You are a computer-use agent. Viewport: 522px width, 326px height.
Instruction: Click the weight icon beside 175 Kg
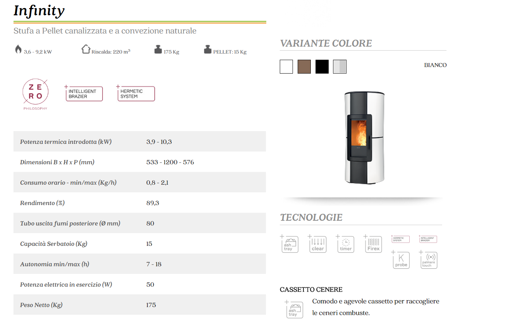pos(158,50)
